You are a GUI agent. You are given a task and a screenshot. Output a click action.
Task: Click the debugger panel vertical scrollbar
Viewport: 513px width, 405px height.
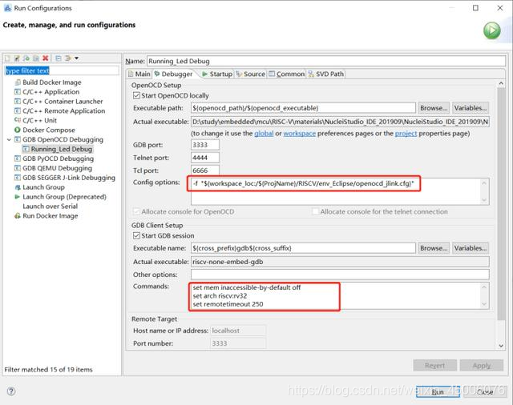click(501, 204)
